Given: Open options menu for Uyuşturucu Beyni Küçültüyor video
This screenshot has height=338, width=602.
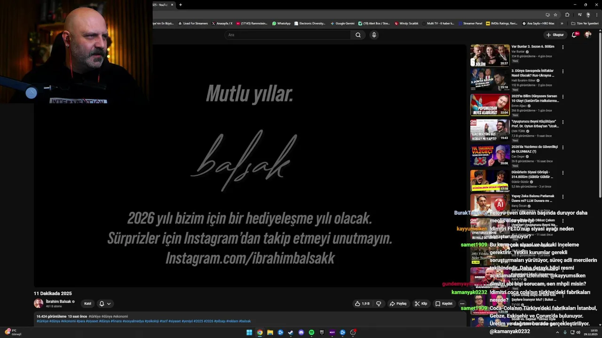Looking at the screenshot, I should (x=562, y=122).
